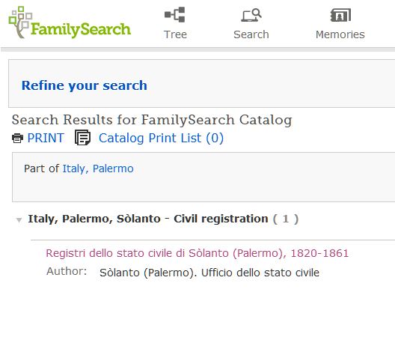Screen dimensions: 395x346
Task: Follow the Italy, Palermo link
Action: pos(98,169)
